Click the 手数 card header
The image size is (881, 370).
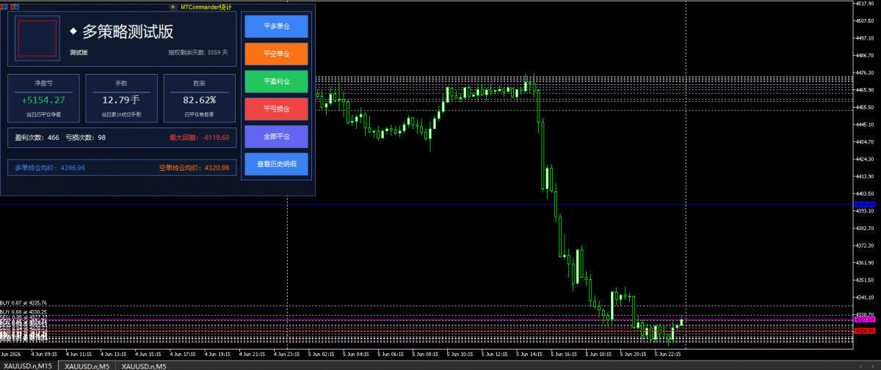tap(121, 84)
